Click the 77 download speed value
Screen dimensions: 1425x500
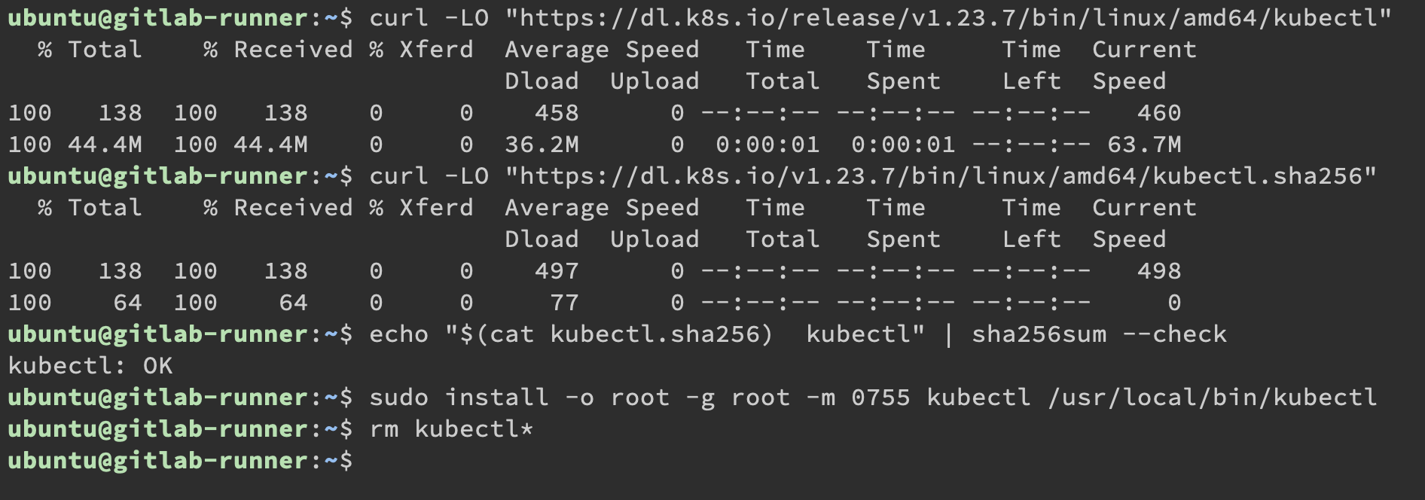(x=564, y=302)
